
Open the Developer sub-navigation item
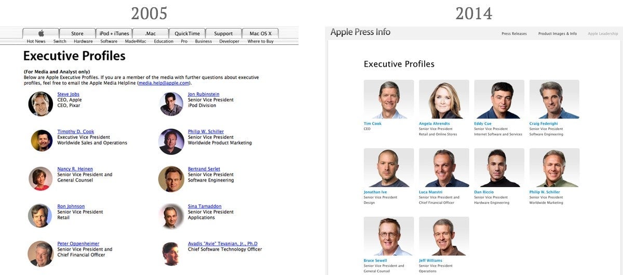tap(229, 42)
